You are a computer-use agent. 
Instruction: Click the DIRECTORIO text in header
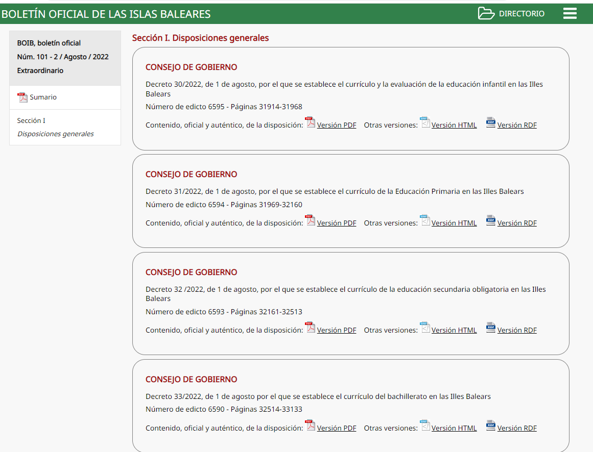(521, 14)
